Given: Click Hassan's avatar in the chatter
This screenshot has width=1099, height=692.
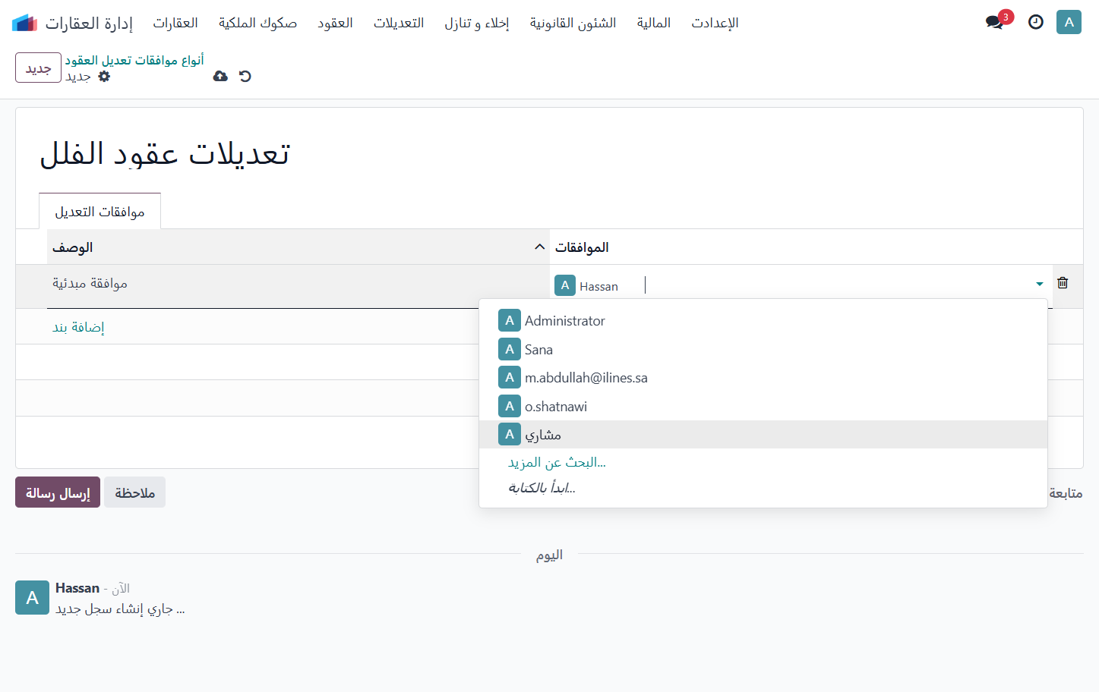Looking at the screenshot, I should (32, 598).
